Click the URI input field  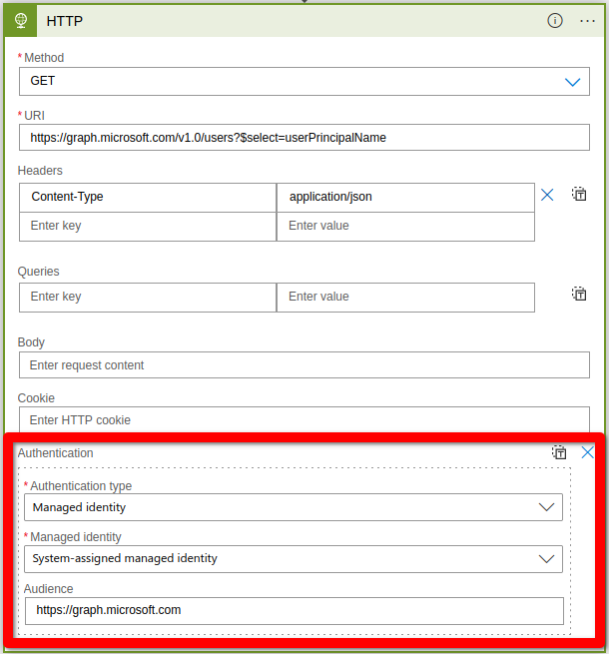pyautogui.click(x=304, y=138)
